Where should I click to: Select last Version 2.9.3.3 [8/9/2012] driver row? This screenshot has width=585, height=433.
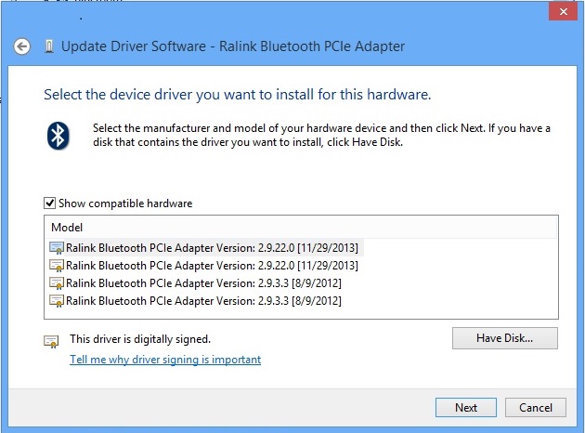click(195, 300)
